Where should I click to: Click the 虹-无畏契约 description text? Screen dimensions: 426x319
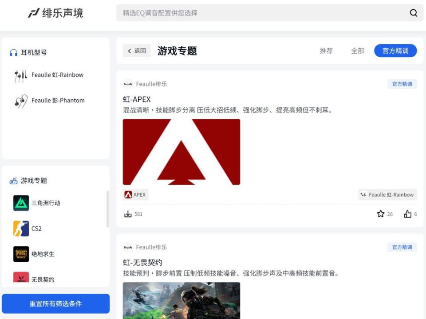(231, 273)
